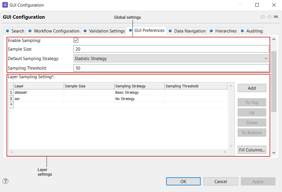Click the blue indicator icon on the Validation Settings tab

point(85,31)
